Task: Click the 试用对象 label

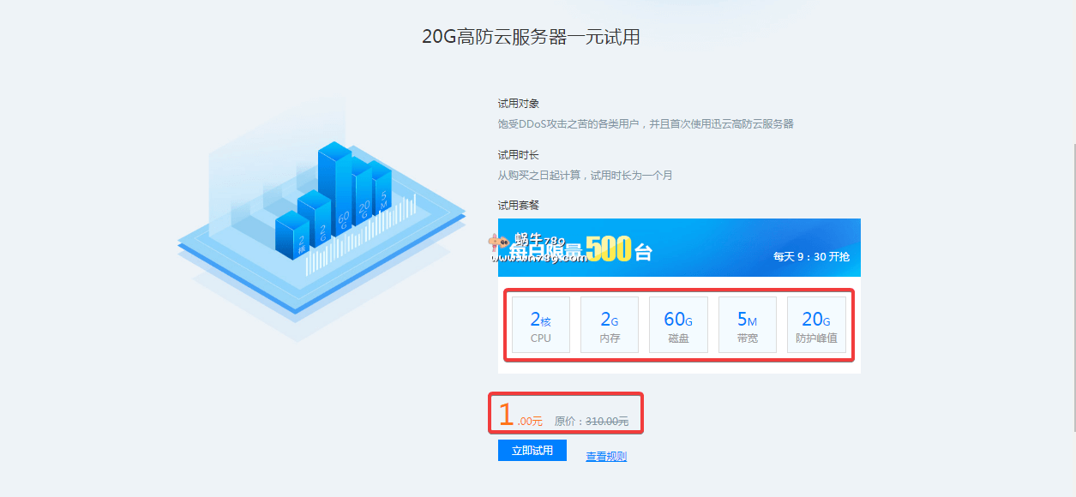Action: (519, 104)
